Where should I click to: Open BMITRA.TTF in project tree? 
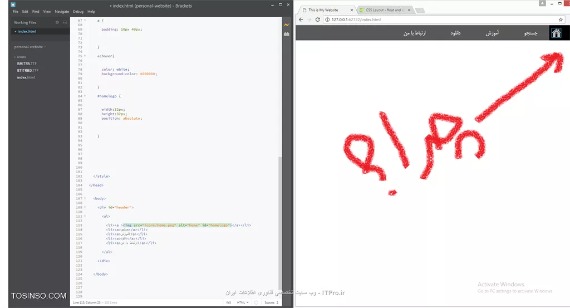click(x=27, y=63)
